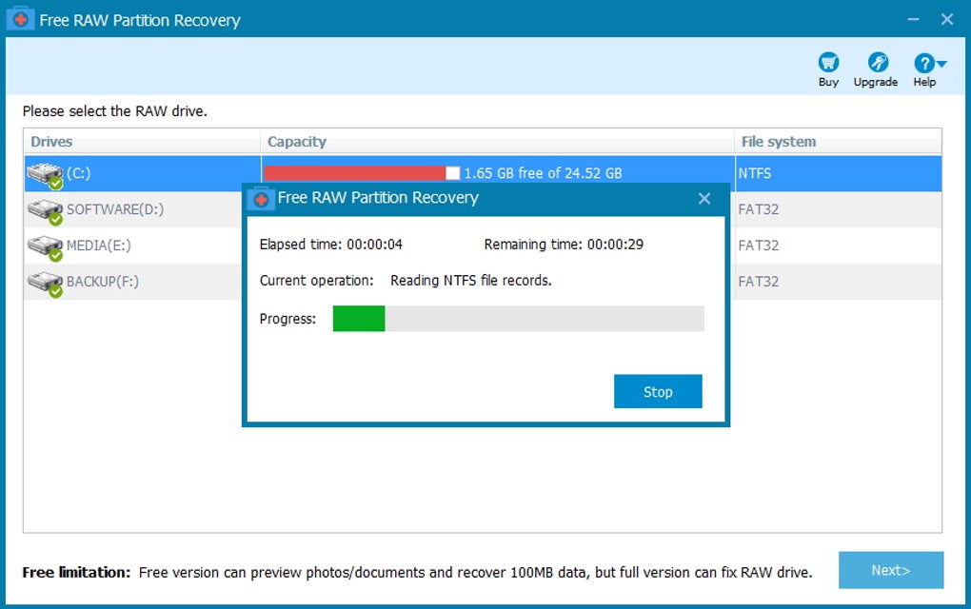Click the BACKUP(F:) drive label
The height and width of the screenshot is (609, 971).
point(102,282)
